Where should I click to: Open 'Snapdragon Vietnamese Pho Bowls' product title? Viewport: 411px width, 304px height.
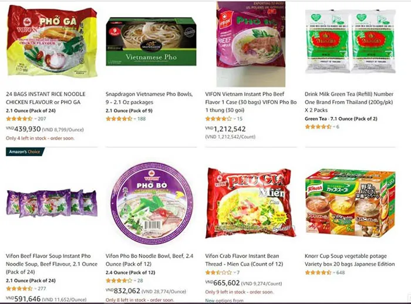pos(149,98)
